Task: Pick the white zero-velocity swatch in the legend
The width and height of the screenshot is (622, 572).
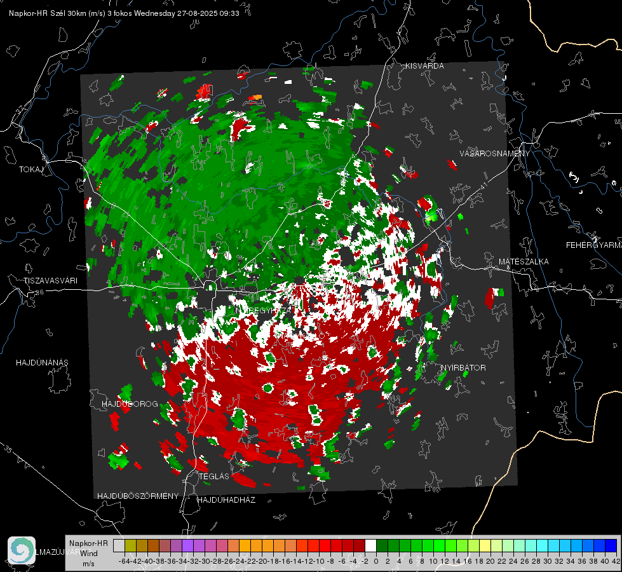Action: [x=370, y=545]
